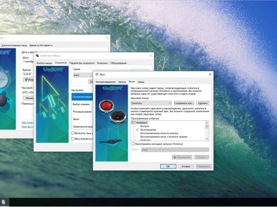Click the Start button on the taskbar
The height and width of the screenshot is (207, 277).
[3, 202]
